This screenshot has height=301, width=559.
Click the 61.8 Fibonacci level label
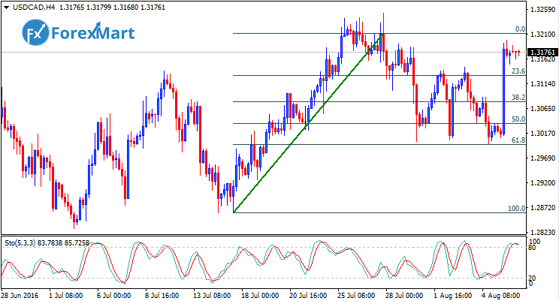tap(518, 140)
